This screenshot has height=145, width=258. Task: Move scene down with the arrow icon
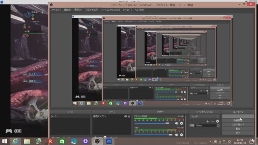tap(69, 137)
